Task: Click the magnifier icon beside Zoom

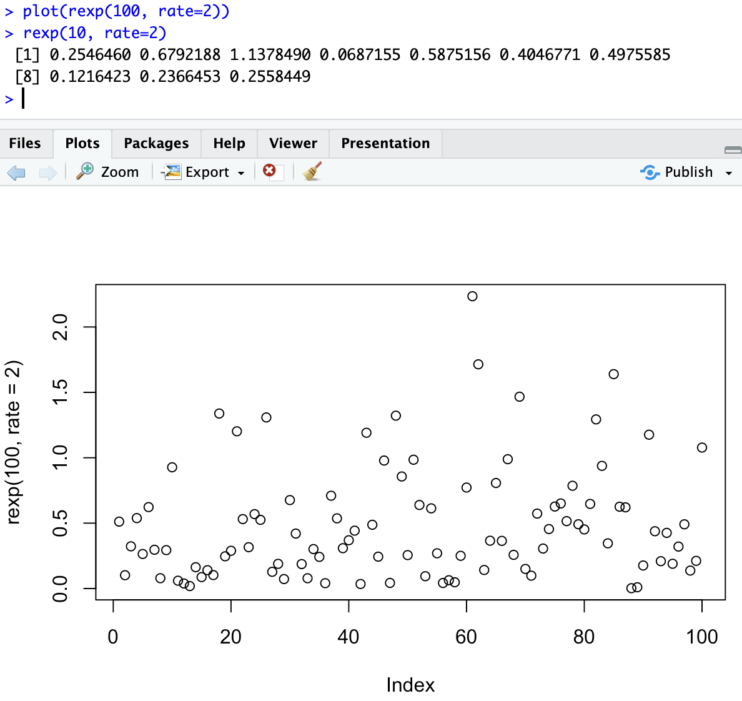Action: (x=85, y=171)
